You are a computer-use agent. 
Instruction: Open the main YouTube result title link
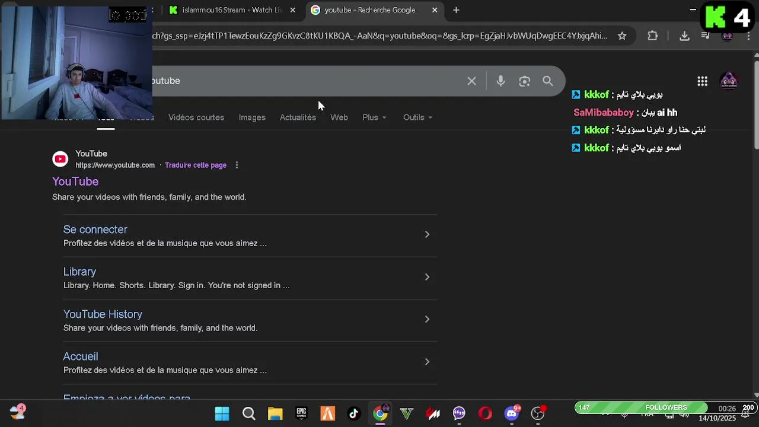75,181
